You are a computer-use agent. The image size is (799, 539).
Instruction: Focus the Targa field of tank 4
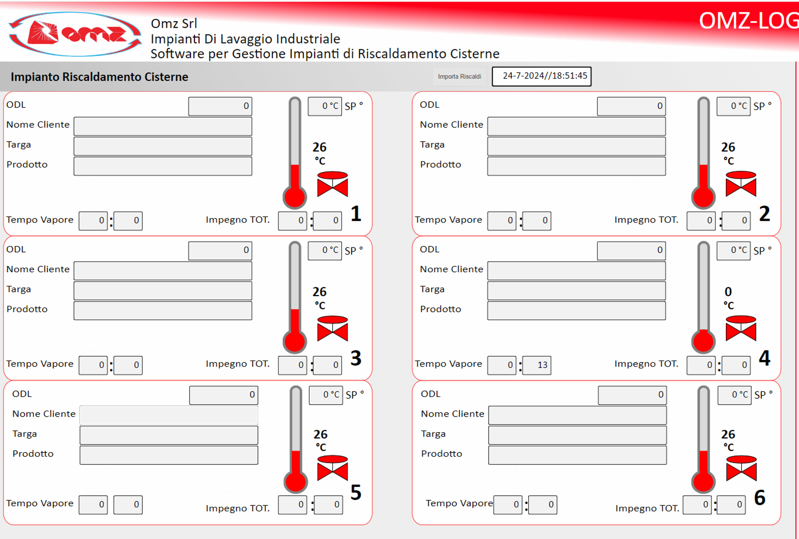coord(576,290)
